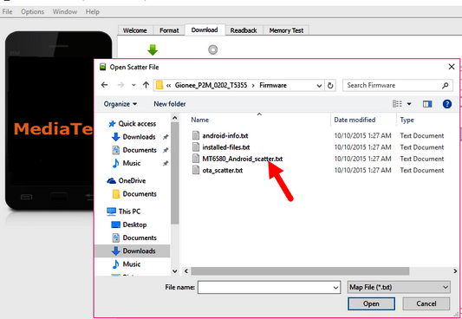Toggle the preview pane icon
The width and height of the screenshot is (462, 319).
point(427,104)
